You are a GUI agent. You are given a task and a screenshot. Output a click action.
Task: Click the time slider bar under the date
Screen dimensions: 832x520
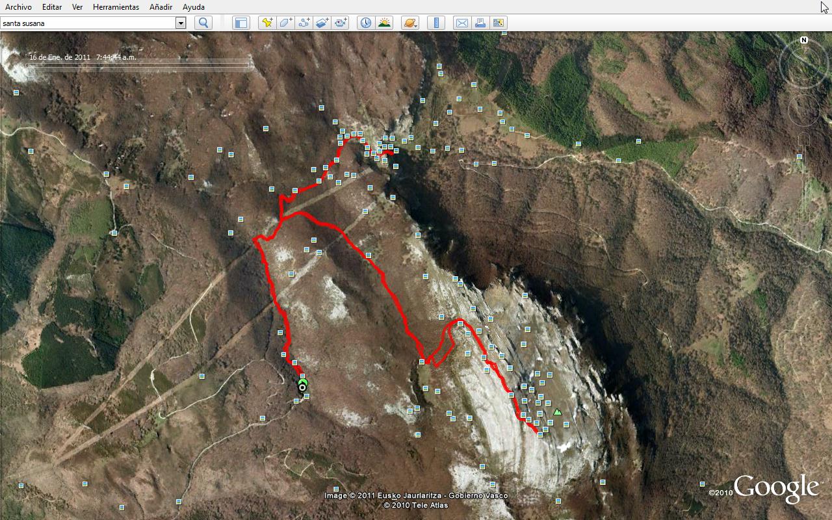(x=138, y=65)
